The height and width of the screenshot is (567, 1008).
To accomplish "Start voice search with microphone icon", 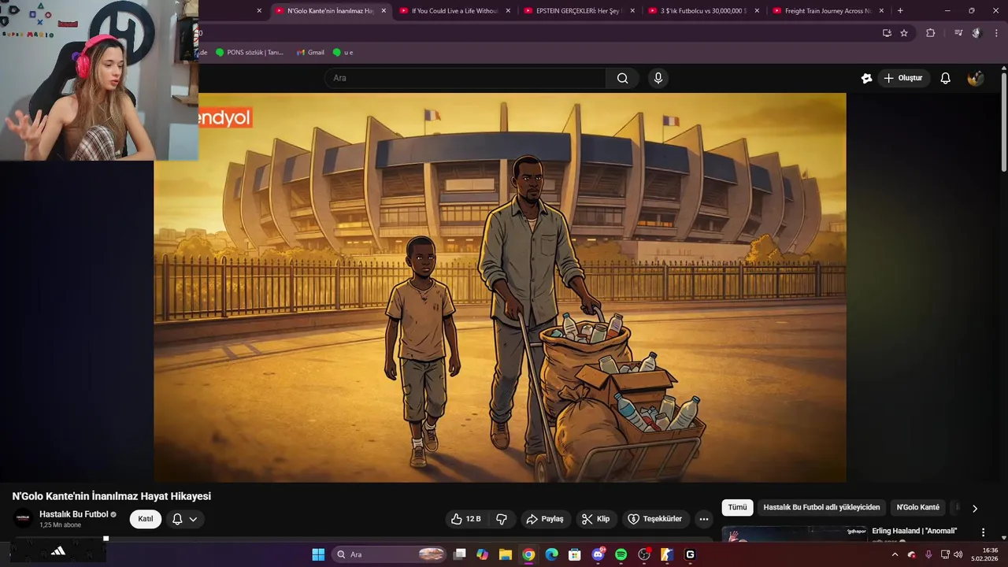I will [658, 78].
